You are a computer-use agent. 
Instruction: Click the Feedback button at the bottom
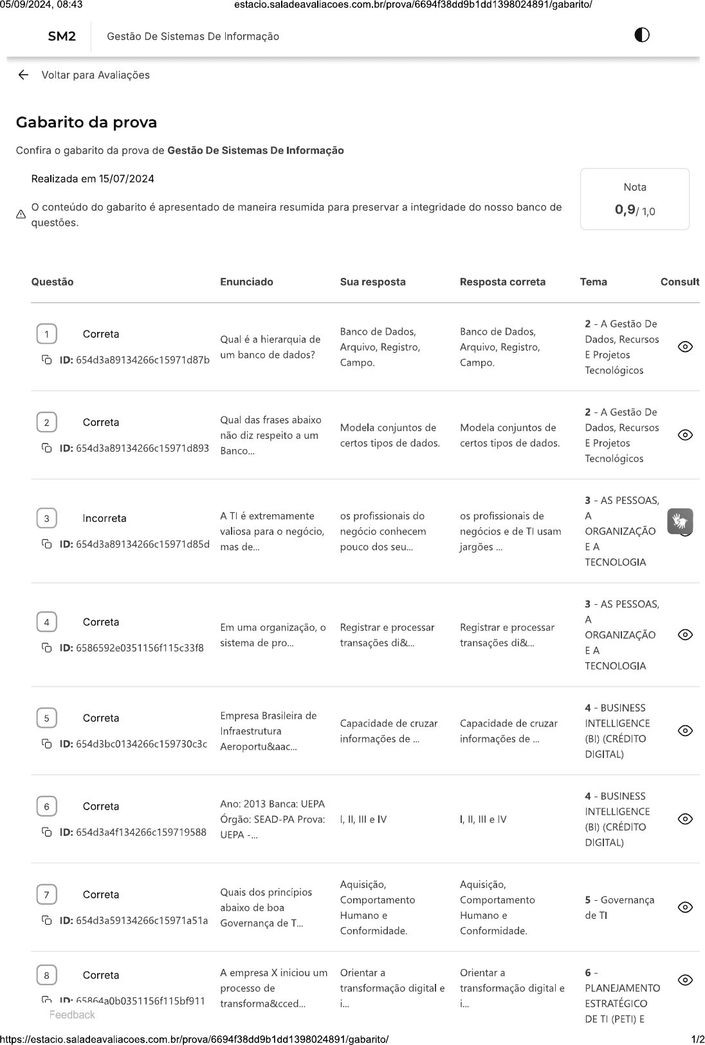72,1015
